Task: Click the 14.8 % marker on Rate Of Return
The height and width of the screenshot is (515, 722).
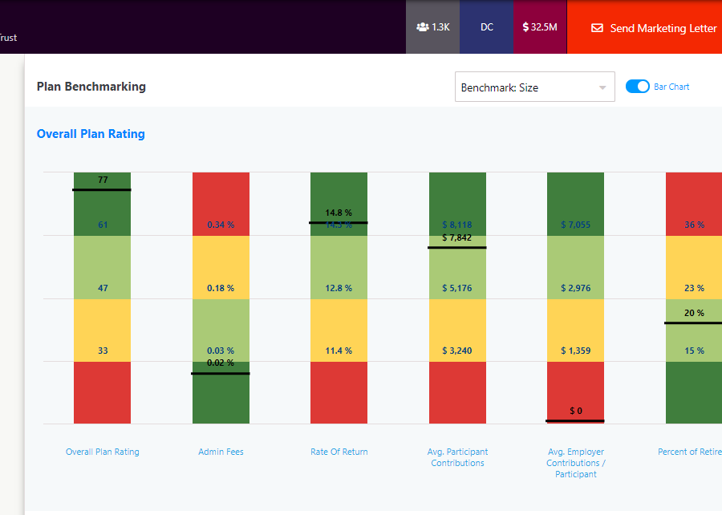Action: tap(339, 222)
